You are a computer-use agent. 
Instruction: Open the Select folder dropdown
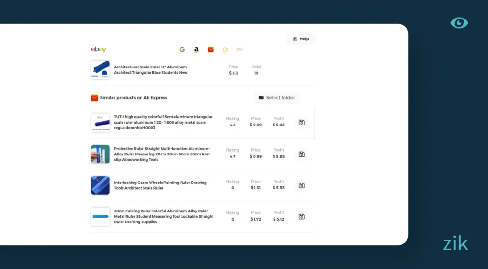(277, 98)
